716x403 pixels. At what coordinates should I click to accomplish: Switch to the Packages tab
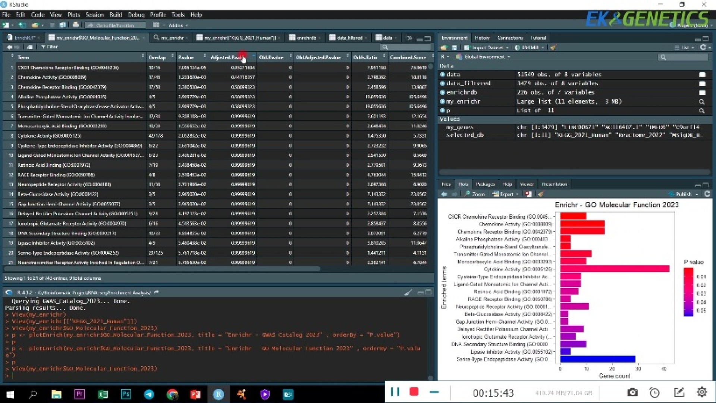[485, 184]
